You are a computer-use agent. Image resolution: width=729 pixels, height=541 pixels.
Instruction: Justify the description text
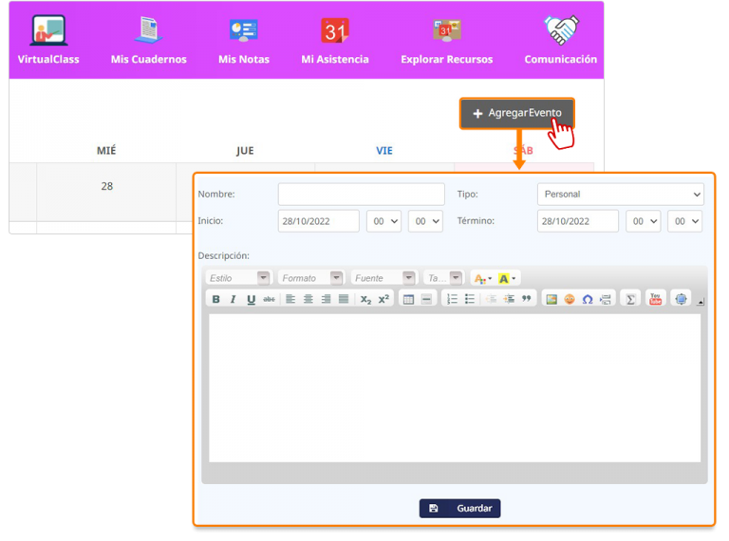click(x=344, y=299)
